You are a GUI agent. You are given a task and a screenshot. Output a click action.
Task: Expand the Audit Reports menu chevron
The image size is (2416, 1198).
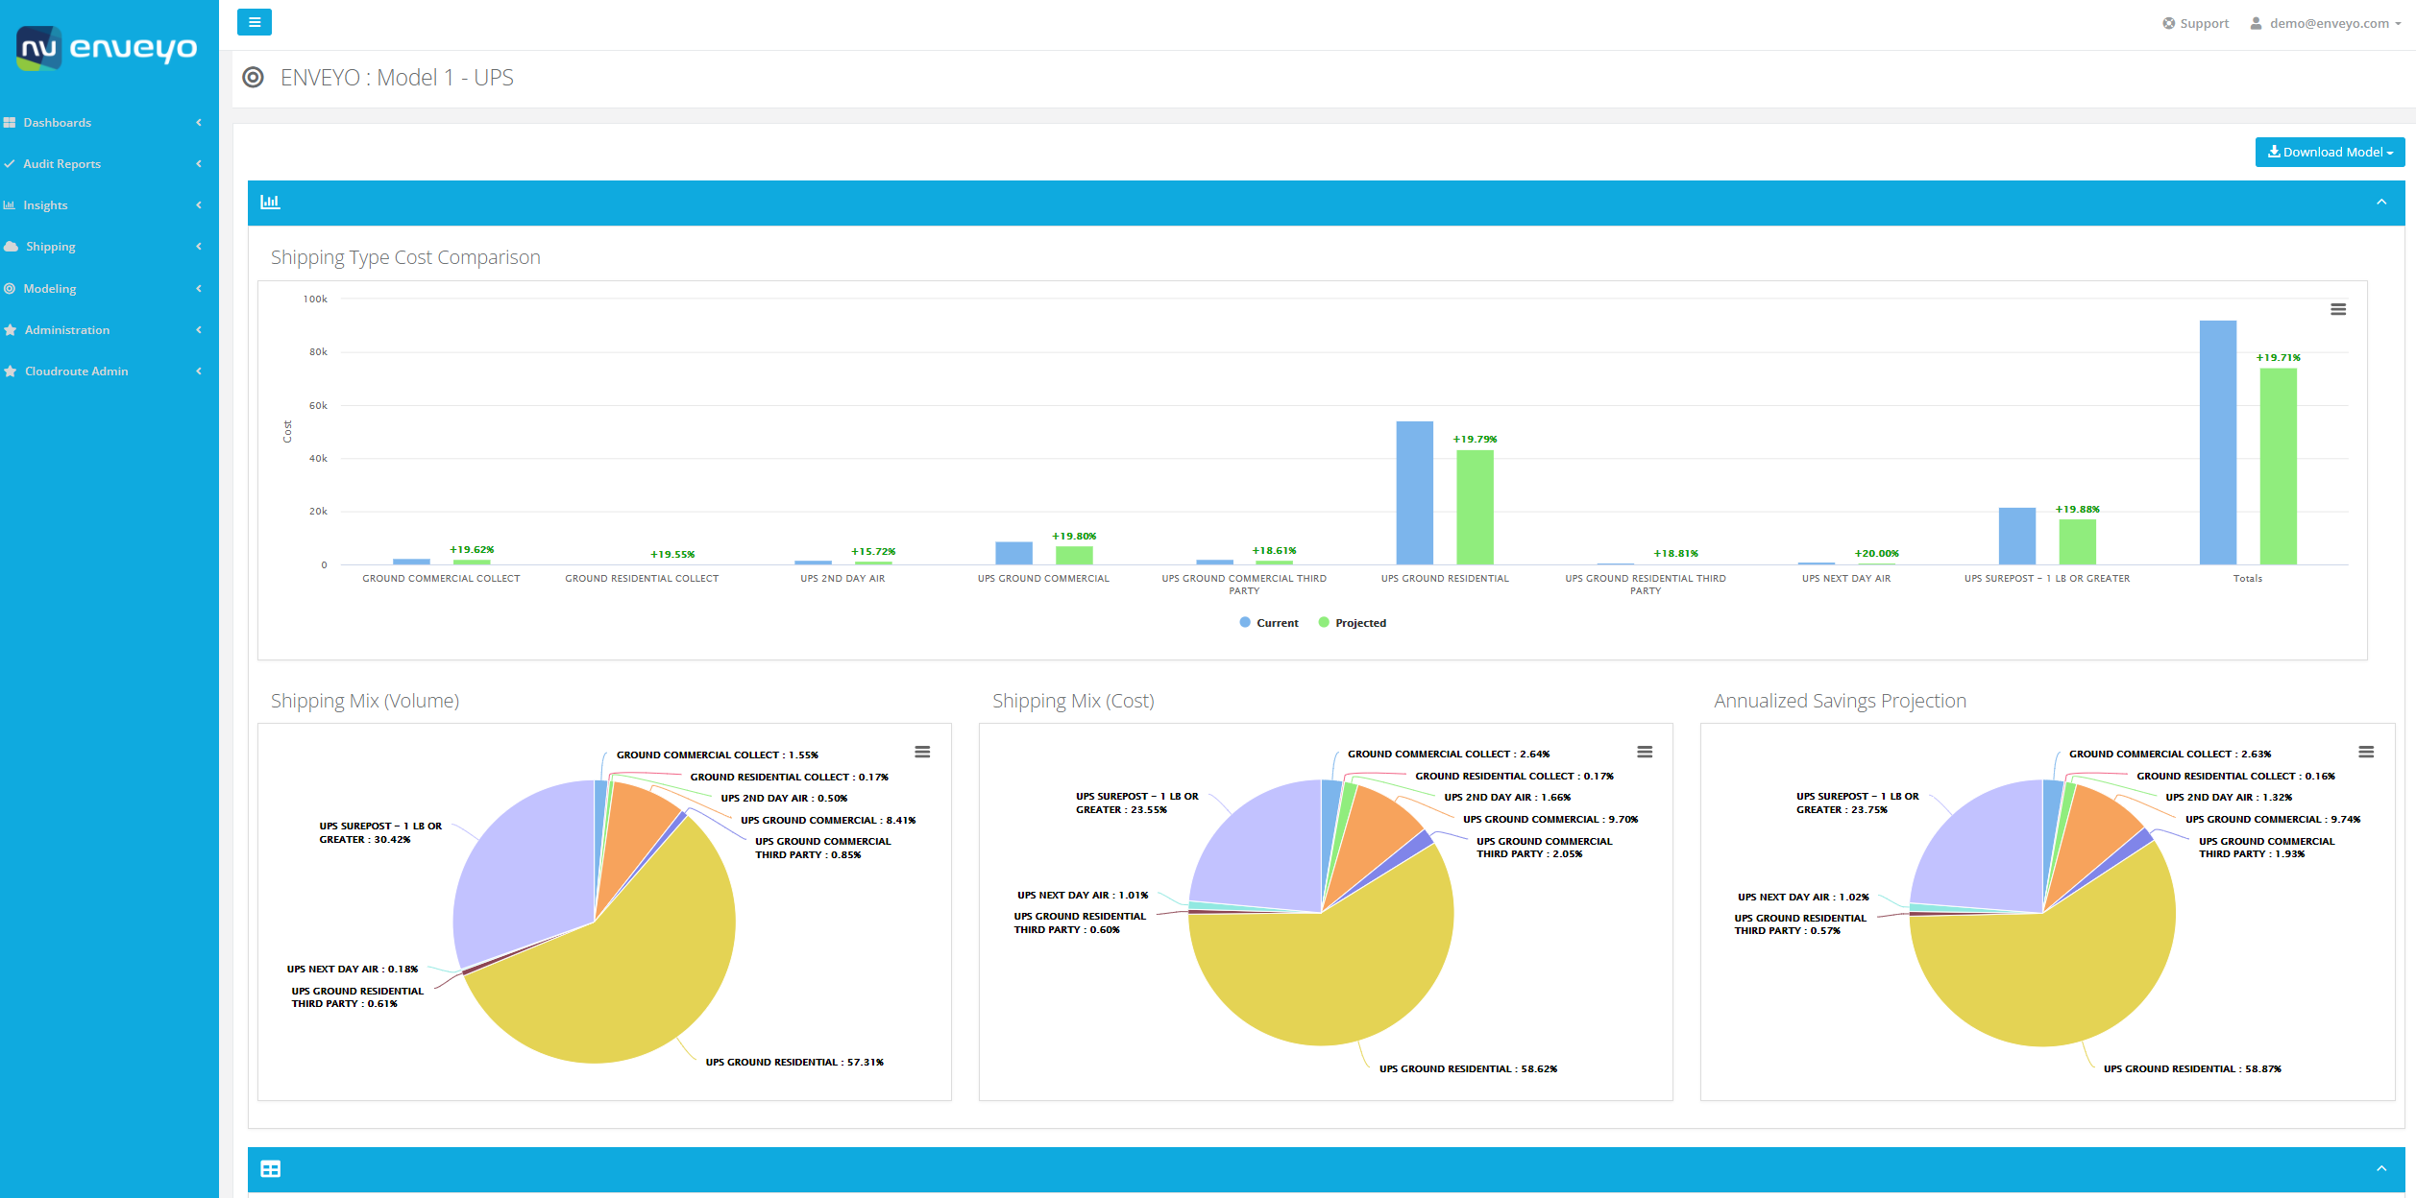pos(199,164)
